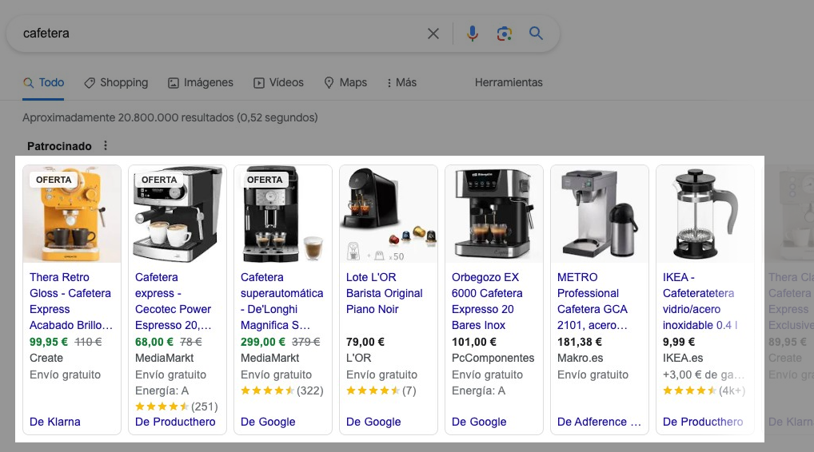Click star rating with 4k+ reviews
Image resolution: width=814 pixels, height=452 pixels.
(x=704, y=391)
